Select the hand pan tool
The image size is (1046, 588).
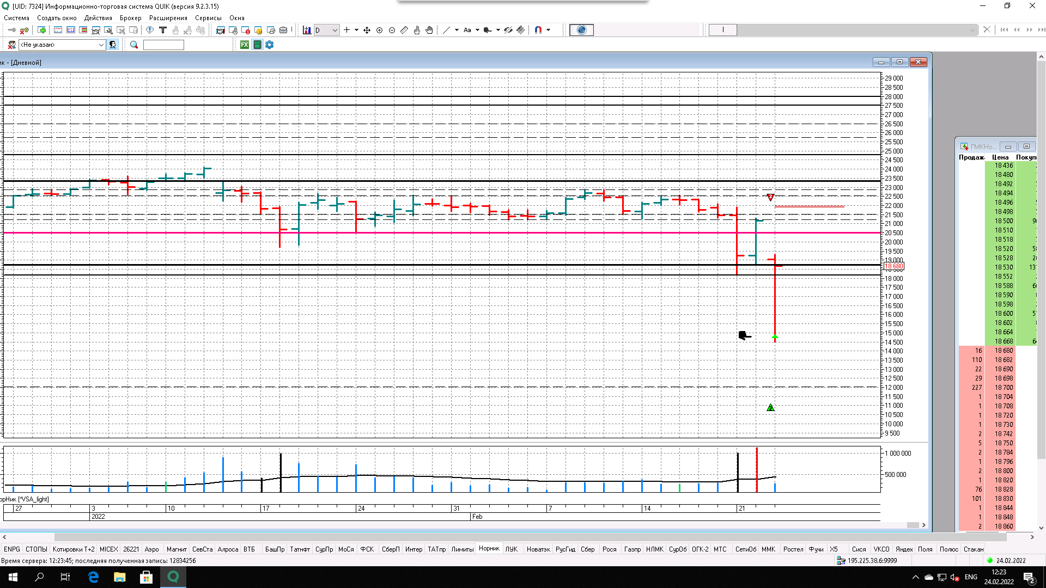click(x=429, y=30)
